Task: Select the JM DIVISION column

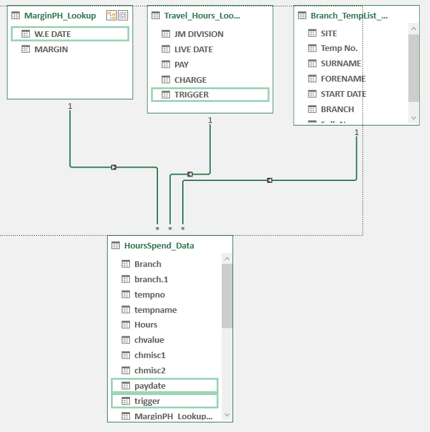Action: pyautogui.click(x=210, y=34)
